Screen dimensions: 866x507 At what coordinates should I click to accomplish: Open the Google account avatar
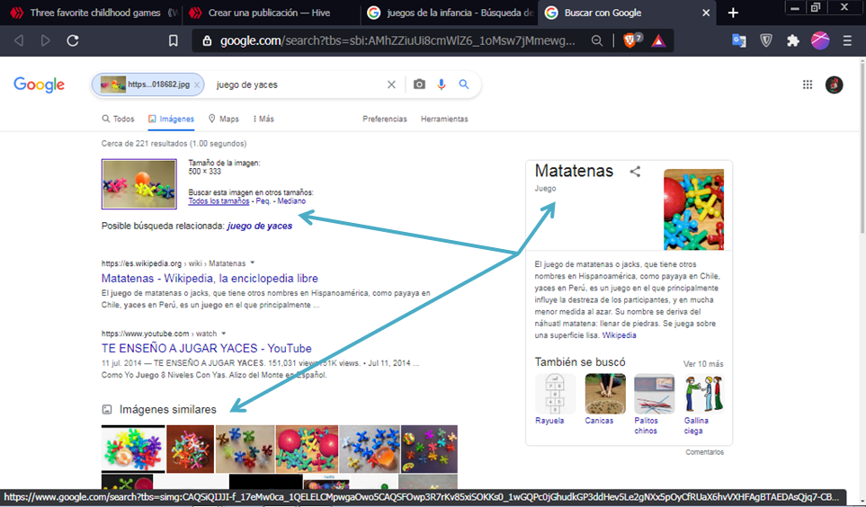click(x=834, y=84)
